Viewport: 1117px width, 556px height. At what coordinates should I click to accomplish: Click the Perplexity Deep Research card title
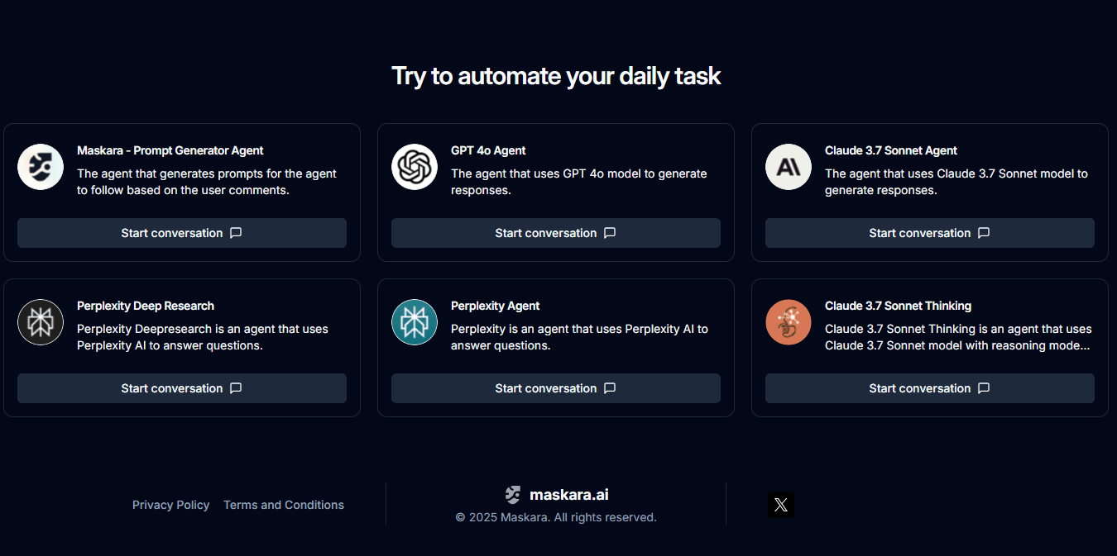pos(146,306)
